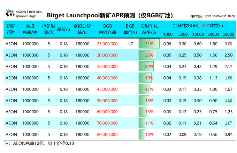Click the 45,000,000 locked amount cell
This screenshot has width=237, height=153.
[x=107, y=89]
